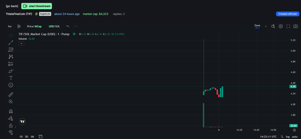Redo the chart action
301x139 pixels.
click(75, 26)
